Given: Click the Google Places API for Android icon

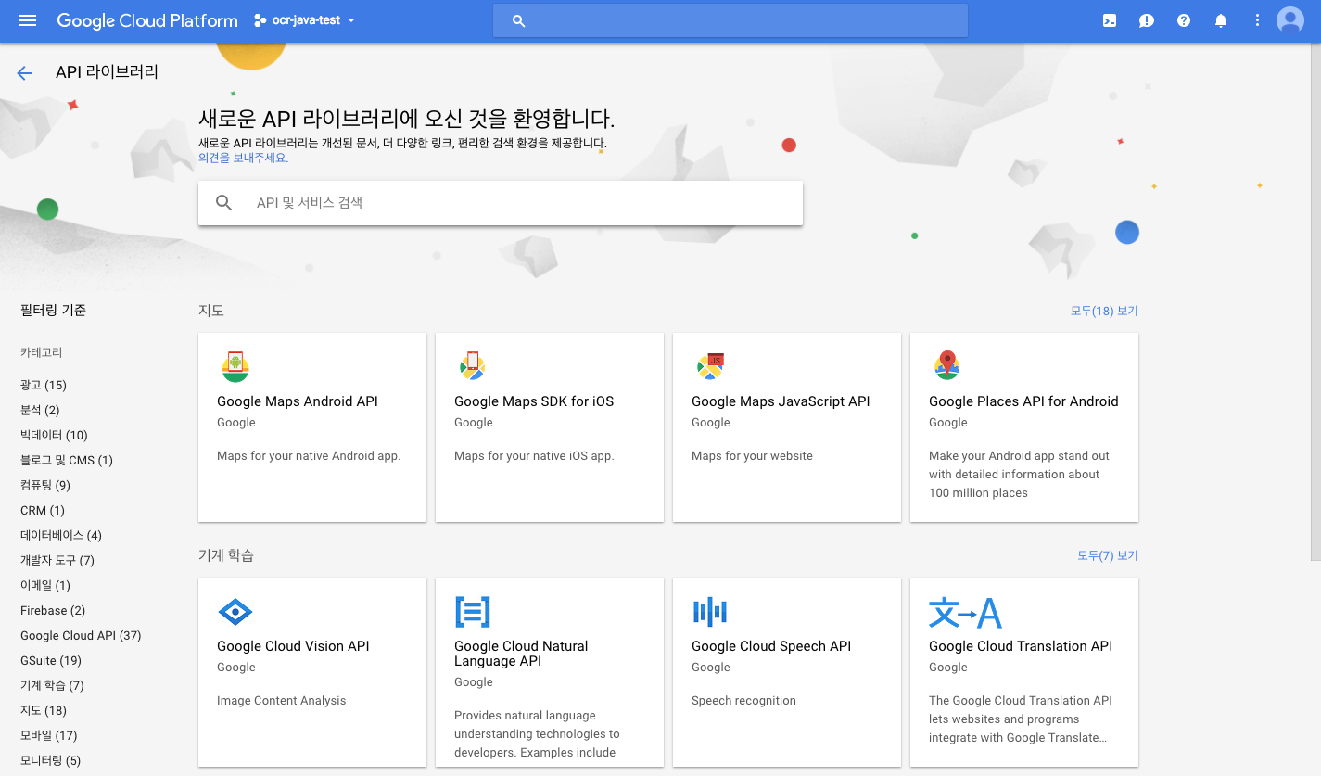Looking at the screenshot, I should pos(947,366).
